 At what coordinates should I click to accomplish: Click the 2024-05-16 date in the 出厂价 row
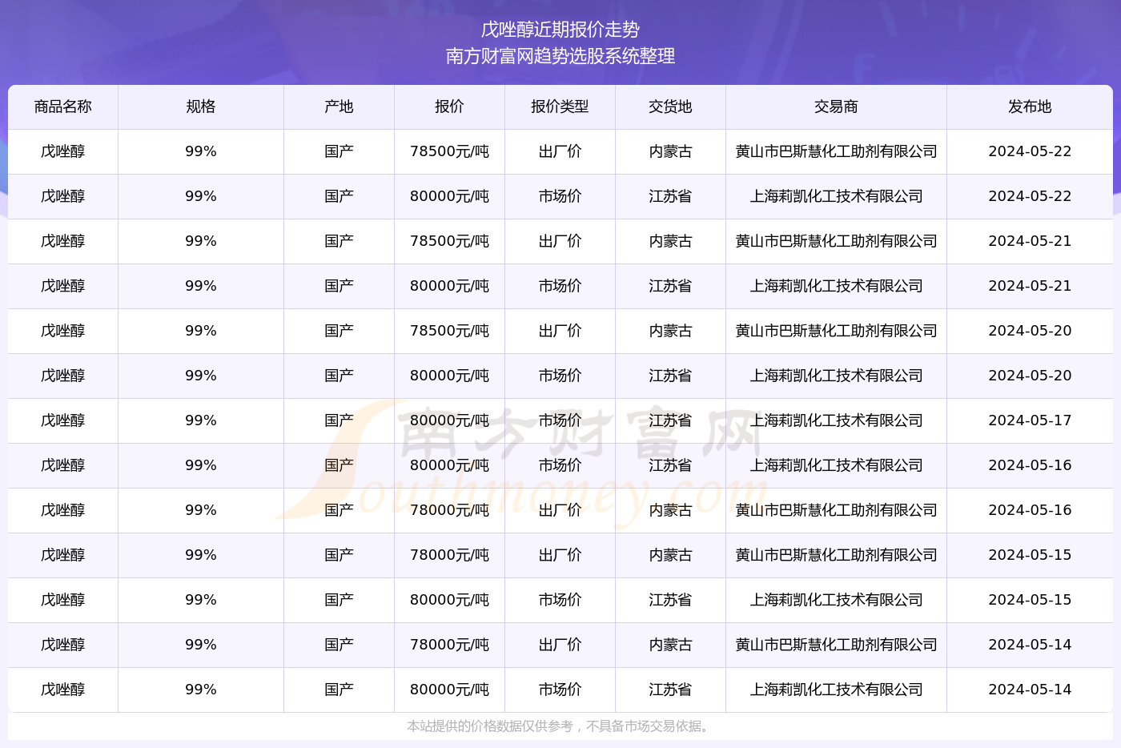(1031, 510)
